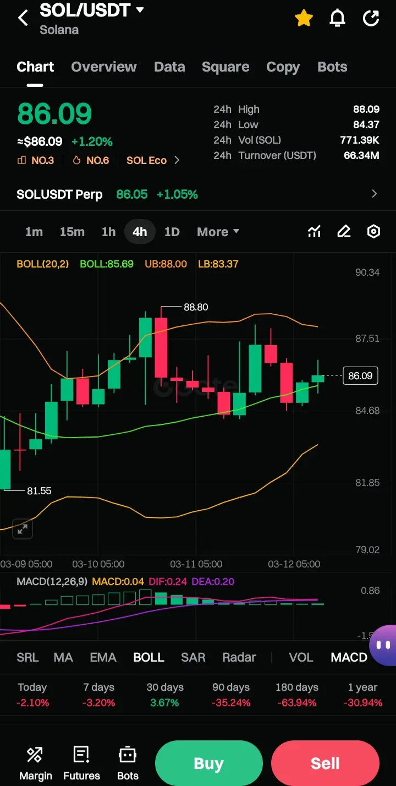Image resolution: width=396 pixels, height=786 pixels.
Task: Select the 4h timeframe
Action: click(x=140, y=232)
